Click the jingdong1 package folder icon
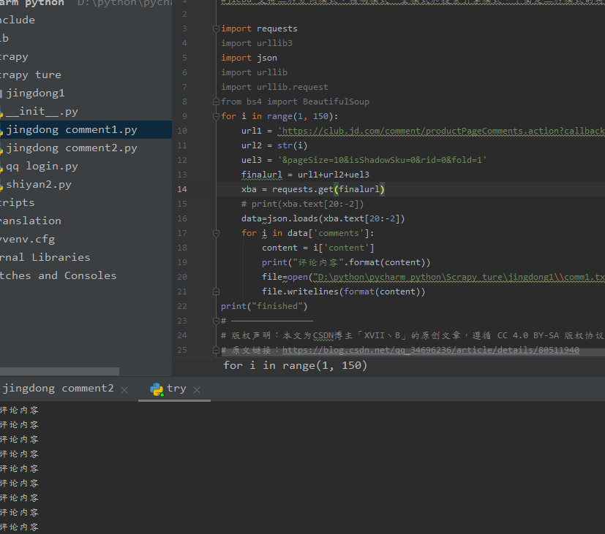605x534 pixels. click(2, 93)
